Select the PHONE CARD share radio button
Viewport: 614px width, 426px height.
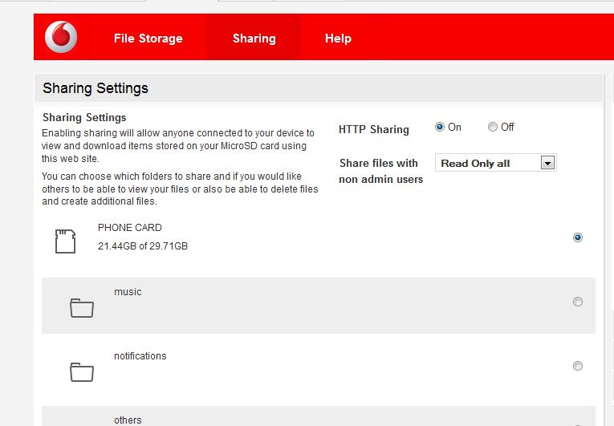click(578, 237)
